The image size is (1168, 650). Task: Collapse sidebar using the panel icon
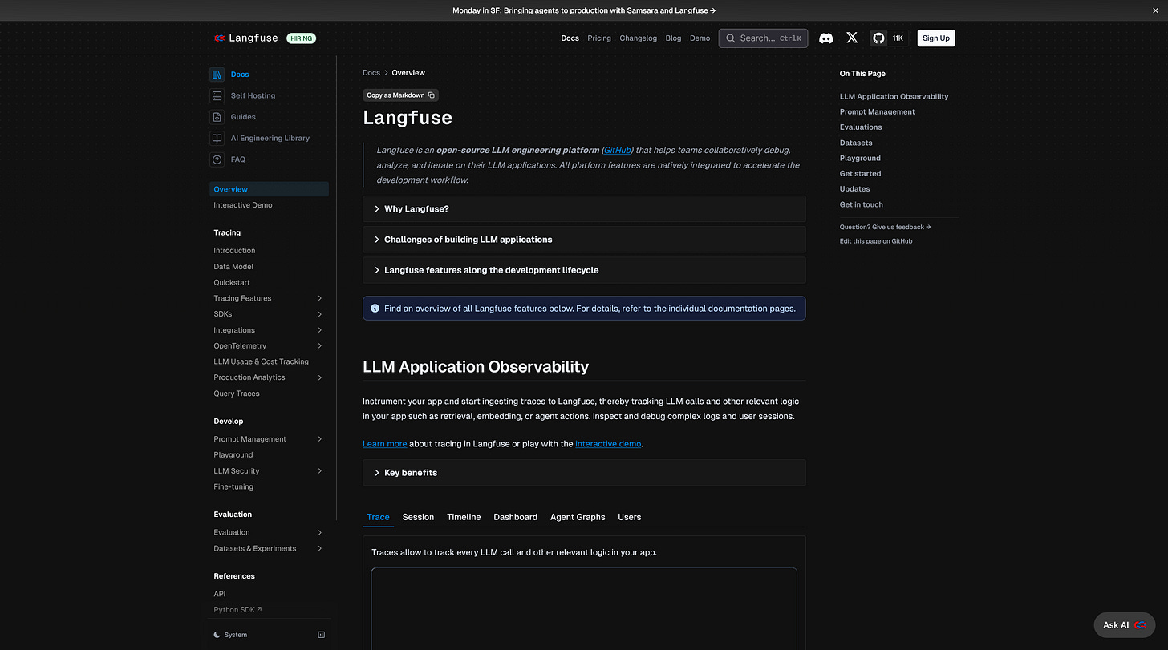(x=322, y=635)
